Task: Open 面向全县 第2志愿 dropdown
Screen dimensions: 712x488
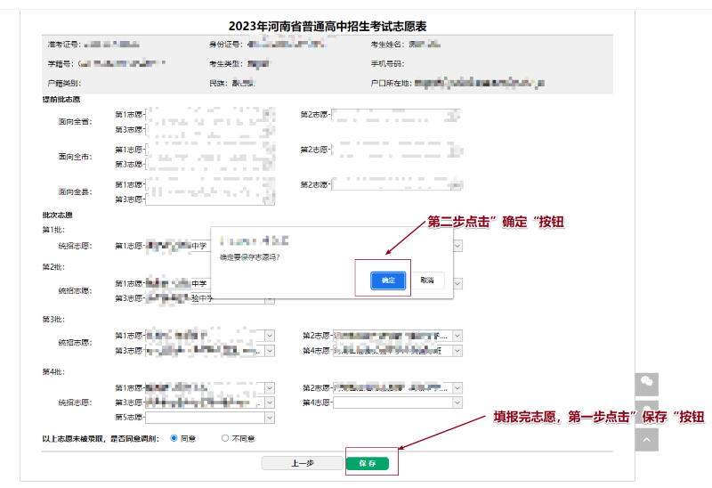Action: point(397,184)
